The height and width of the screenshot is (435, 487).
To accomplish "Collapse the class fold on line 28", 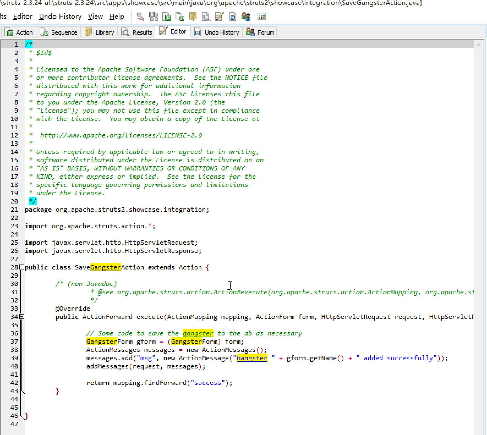I will (x=22, y=267).
